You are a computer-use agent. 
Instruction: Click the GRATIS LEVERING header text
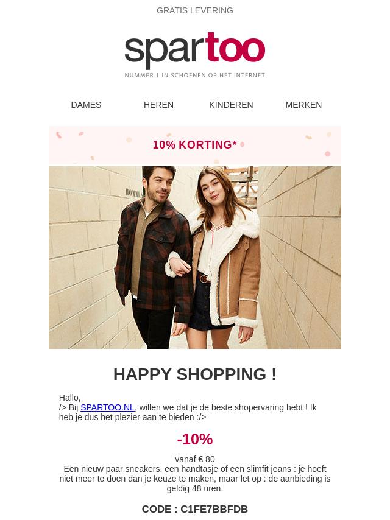[x=195, y=10]
